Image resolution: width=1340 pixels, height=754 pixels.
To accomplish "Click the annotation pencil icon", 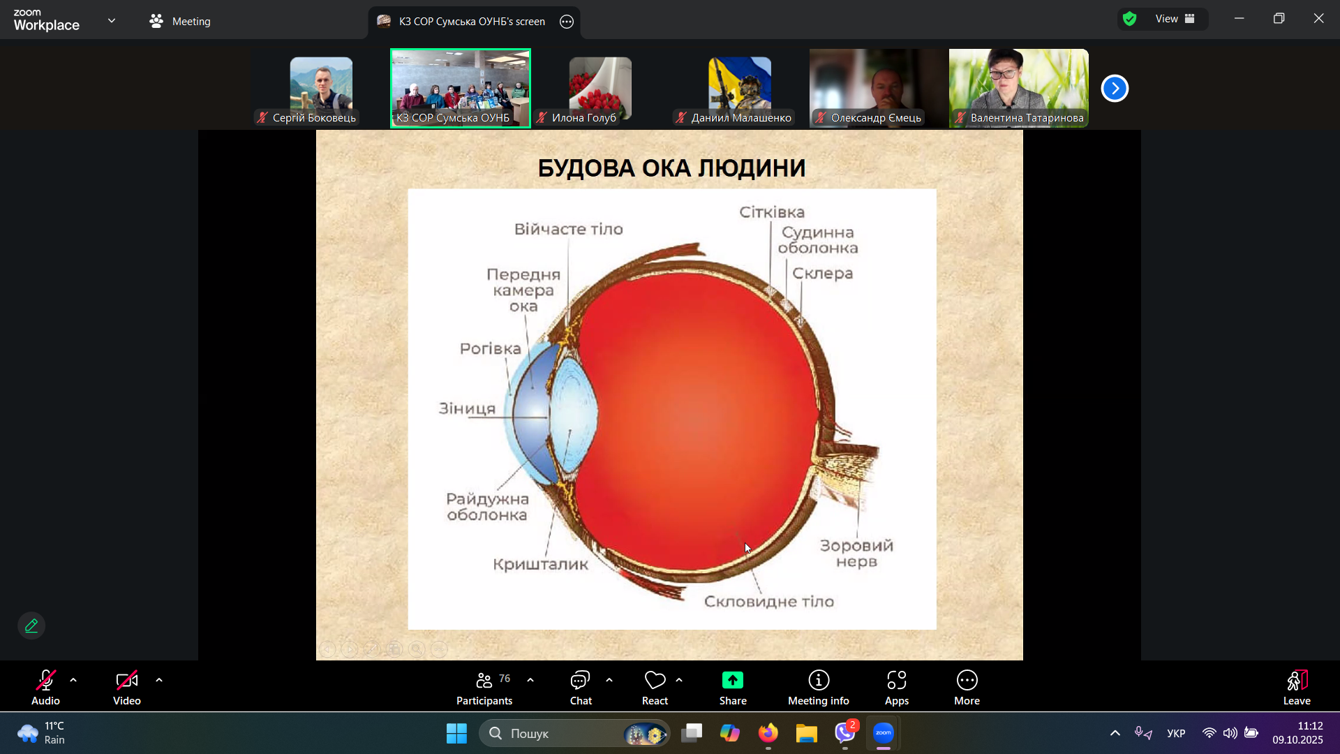I will click(x=31, y=626).
